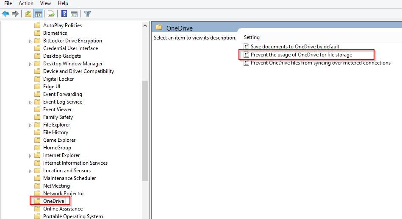Click the tree scrollbar up arrow
Viewport: 402px width, 219px height.
(145, 25)
